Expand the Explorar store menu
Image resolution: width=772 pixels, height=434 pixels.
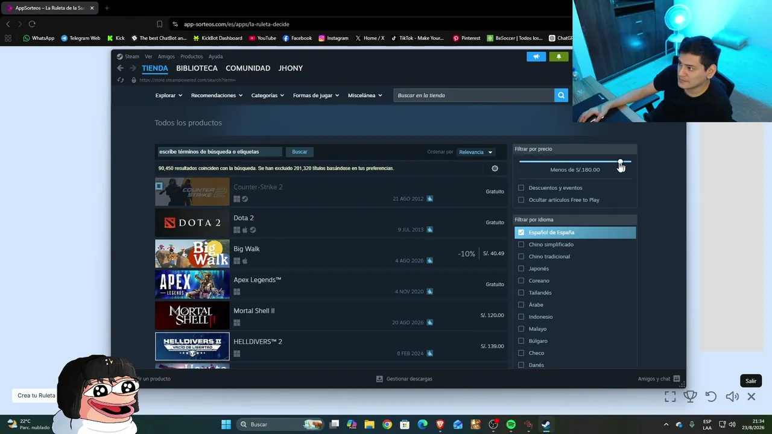coord(169,95)
